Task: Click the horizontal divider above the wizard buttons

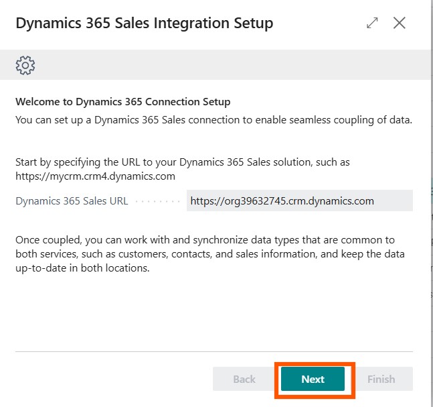Action: pos(213,351)
